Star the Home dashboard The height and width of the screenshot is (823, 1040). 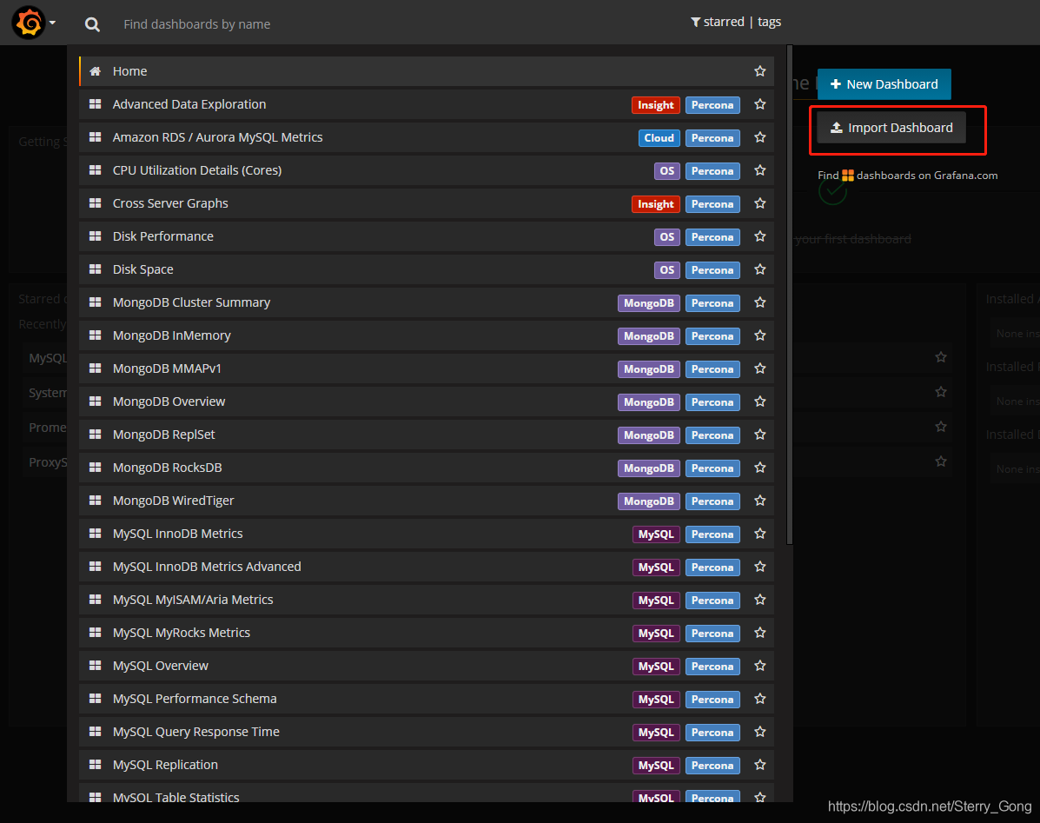coord(760,71)
